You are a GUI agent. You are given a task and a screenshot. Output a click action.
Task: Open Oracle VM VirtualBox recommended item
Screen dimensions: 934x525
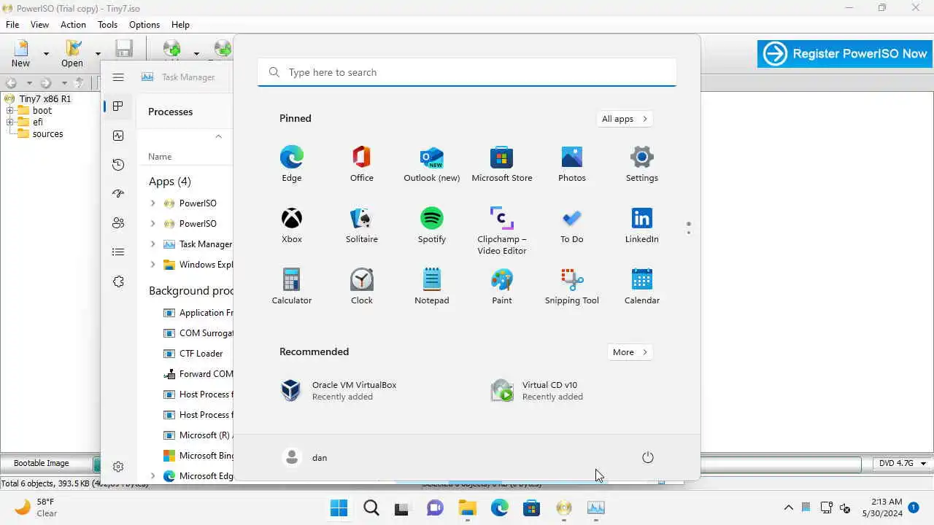click(x=339, y=390)
